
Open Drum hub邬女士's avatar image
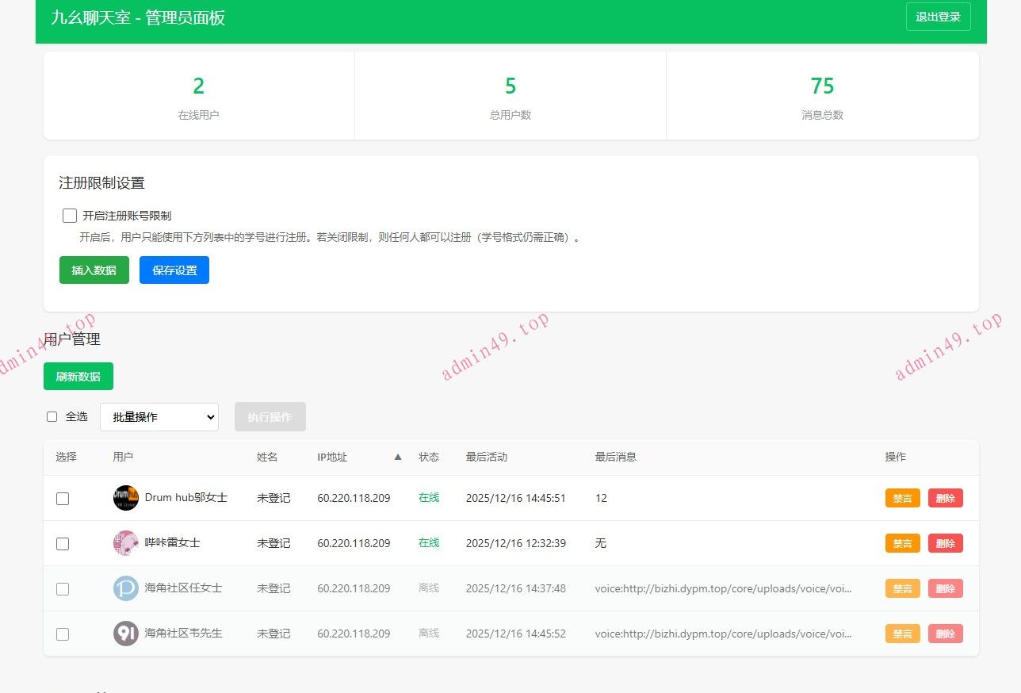(124, 498)
